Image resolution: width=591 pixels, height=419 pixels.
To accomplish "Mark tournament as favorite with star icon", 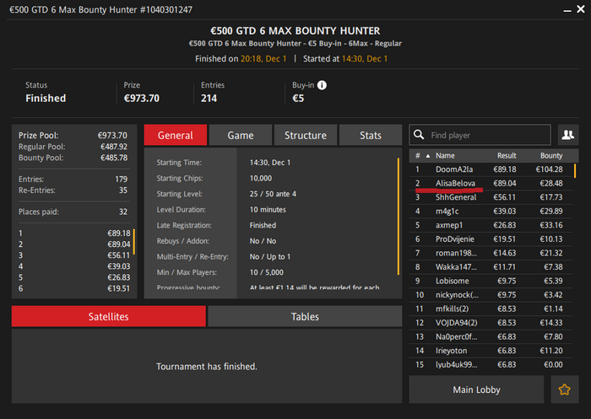I will 564,389.
